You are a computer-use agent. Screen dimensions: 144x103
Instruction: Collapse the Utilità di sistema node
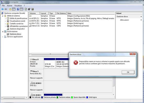pos(3,16)
